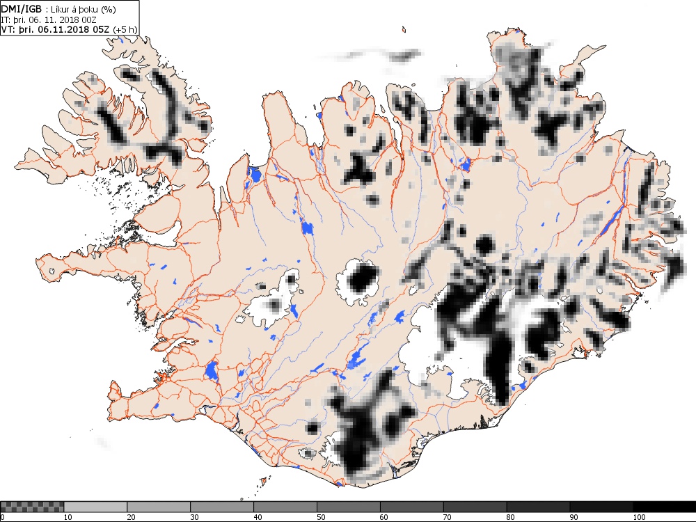Select the 20–30 legend swatch
This screenshot has height=522, width=696.
pos(159,507)
